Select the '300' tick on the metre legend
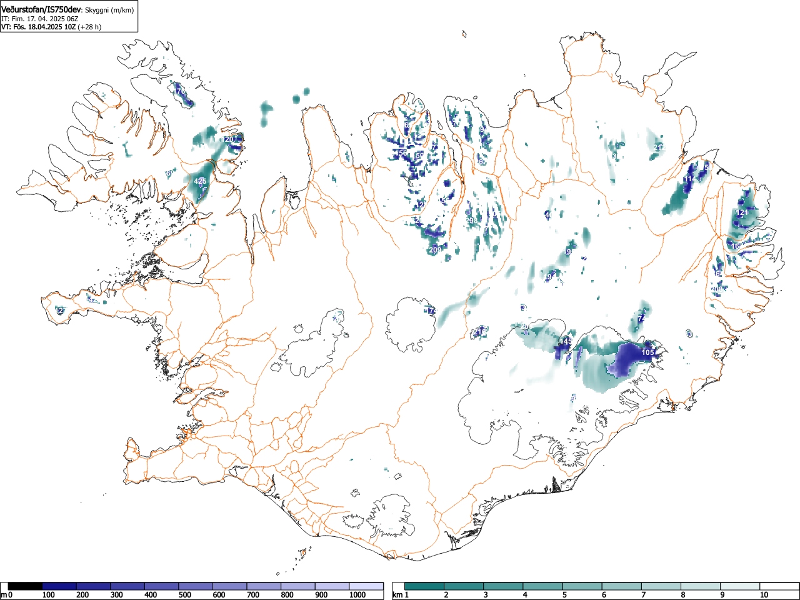Screen dimensions: 800x600 [x=116, y=595]
